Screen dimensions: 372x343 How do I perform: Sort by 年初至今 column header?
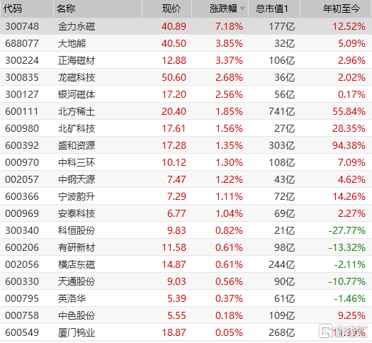click(x=342, y=9)
